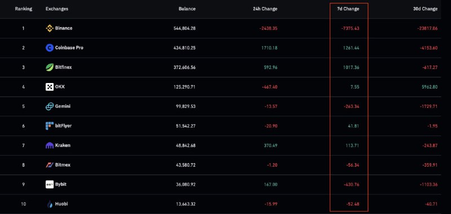
Task: Select the Exchanges column header
Action: coord(57,8)
